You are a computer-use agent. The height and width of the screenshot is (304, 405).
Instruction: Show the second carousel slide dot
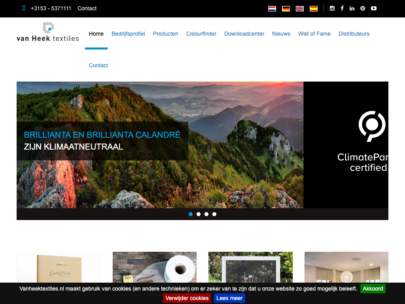tap(199, 214)
